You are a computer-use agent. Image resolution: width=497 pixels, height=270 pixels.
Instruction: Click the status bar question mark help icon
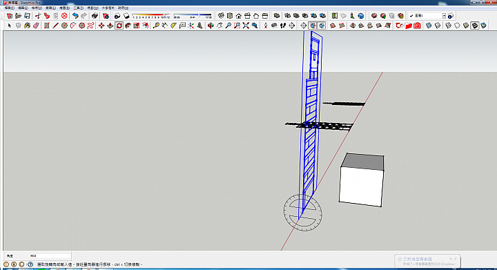tap(30, 264)
